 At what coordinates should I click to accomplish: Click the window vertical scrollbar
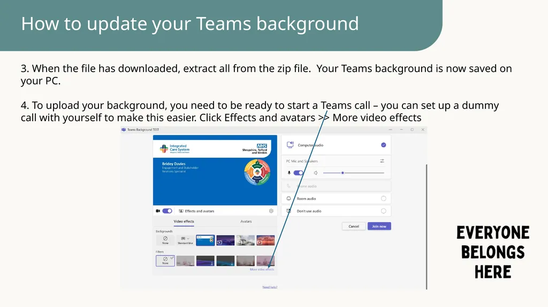(427, 227)
